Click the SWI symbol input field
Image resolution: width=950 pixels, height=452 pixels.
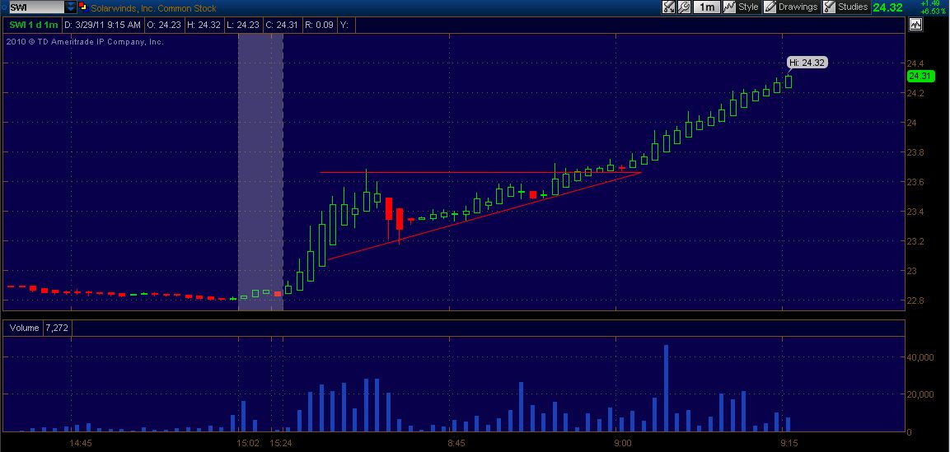(x=36, y=7)
